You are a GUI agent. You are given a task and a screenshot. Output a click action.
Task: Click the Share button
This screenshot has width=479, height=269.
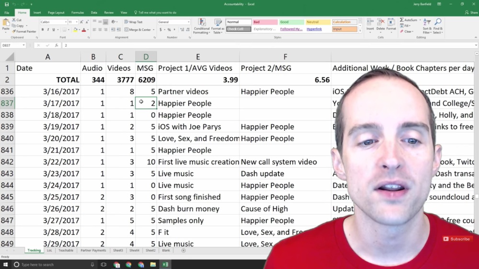(471, 12)
